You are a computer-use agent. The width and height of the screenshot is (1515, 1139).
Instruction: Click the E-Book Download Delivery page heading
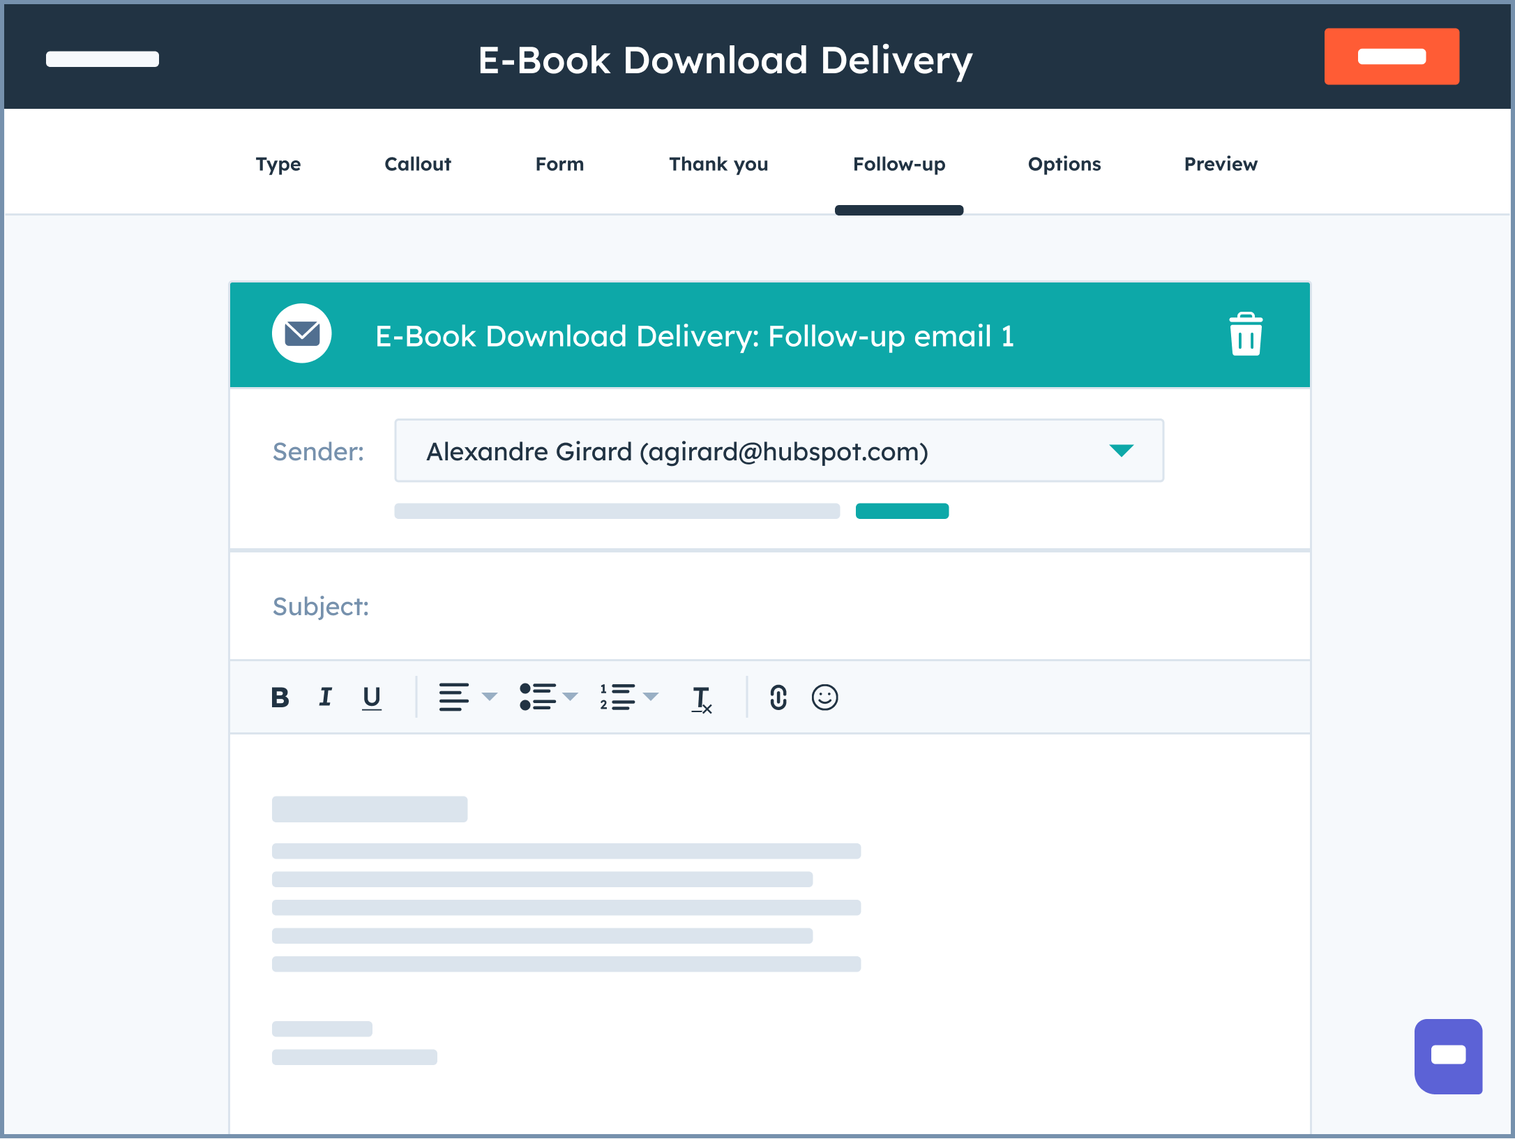tap(725, 61)
